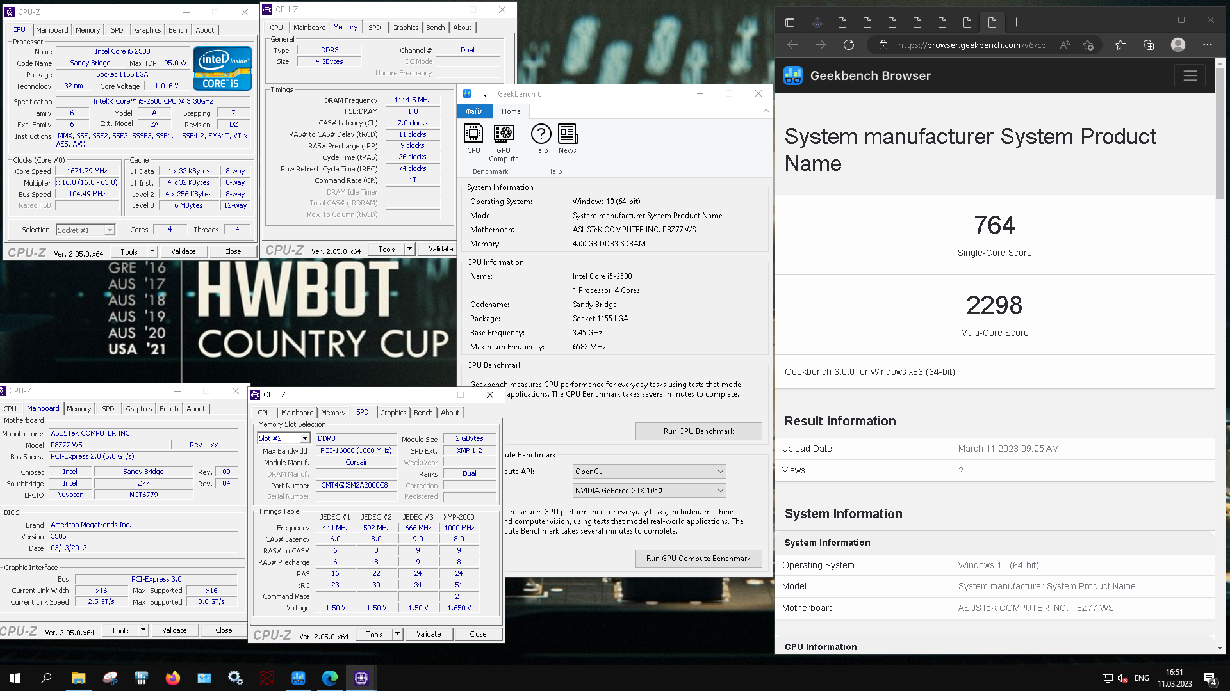Screen dimensions: 1230x691
Task: Expand Tools arrow in CPU-Z Mainboard window
Action: [143, 630]
